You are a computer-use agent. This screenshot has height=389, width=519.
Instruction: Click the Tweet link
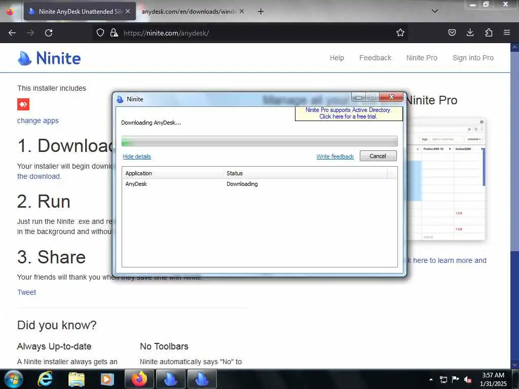tap(26, 292)
